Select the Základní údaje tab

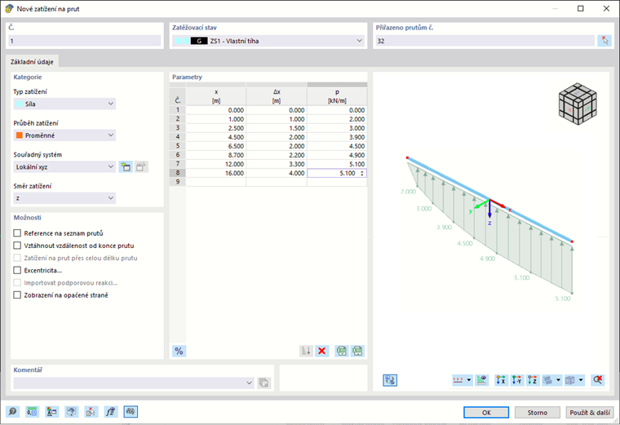coord(32,62)
